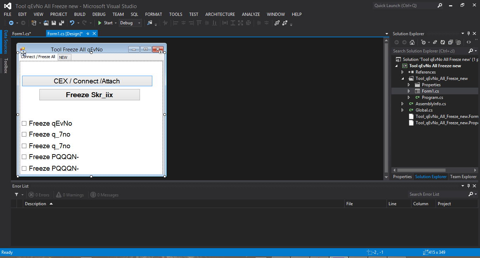Click the Send to Back layout icon
Viewport: 480px width, 258px height.
(285, 23)
